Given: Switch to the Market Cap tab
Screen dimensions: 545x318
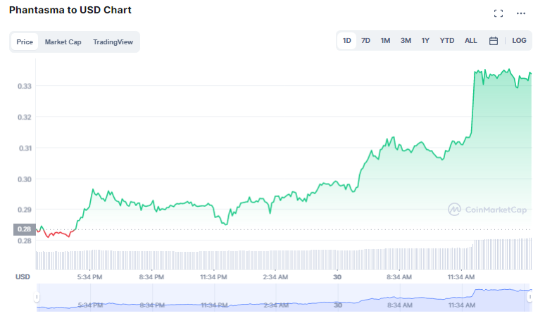Looking at the screenshot, I should point(63,42).
